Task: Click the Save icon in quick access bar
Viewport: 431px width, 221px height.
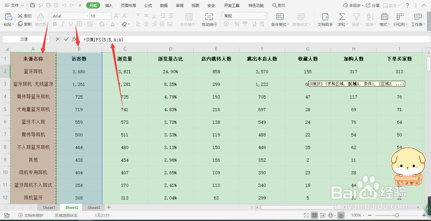Action: coord(33,5)
